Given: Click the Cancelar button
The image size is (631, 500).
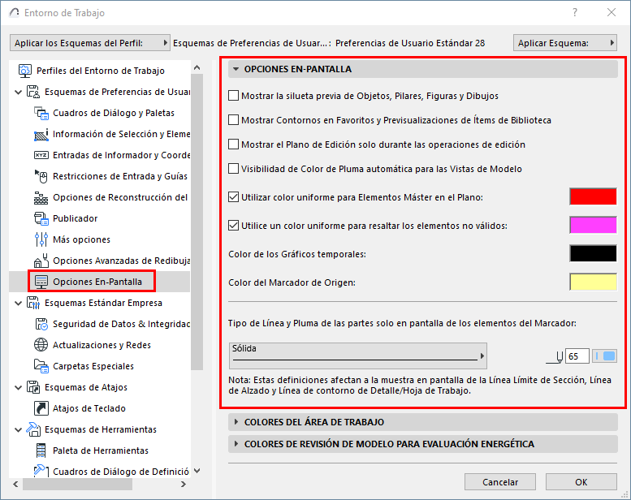Looking at the screenshot, I should 499,482.
